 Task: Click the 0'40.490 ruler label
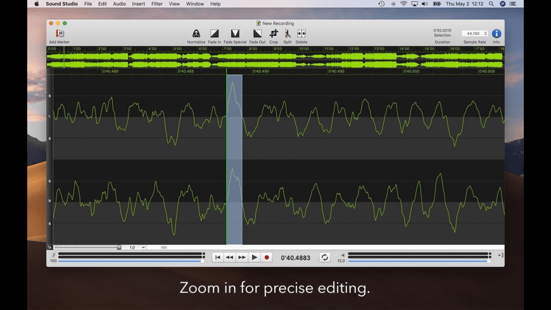click(x=261, y=71)
